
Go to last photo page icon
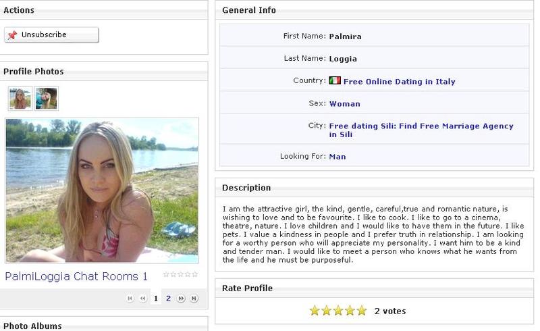194,299
